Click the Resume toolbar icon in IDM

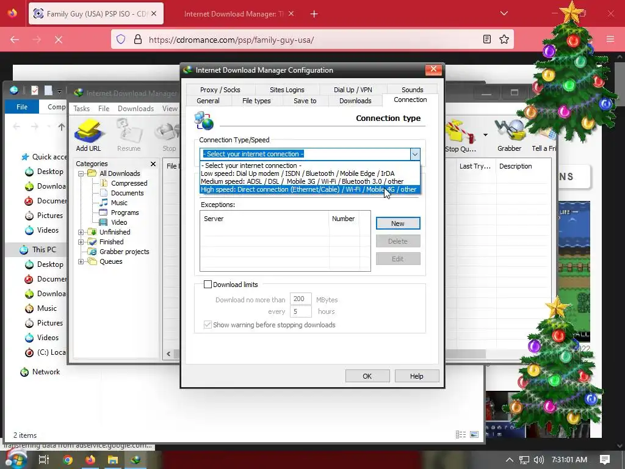point(129,135)
